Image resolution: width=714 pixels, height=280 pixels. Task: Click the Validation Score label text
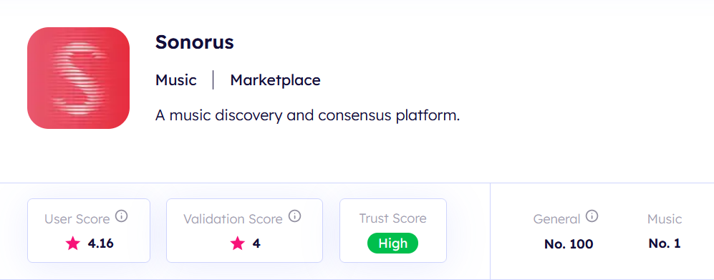tap(233, 219)
